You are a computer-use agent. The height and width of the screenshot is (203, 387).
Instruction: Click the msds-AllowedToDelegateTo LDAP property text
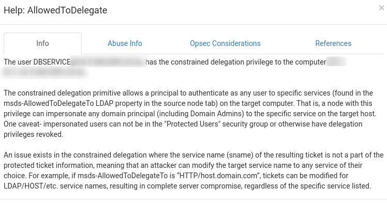pos(58,103)
